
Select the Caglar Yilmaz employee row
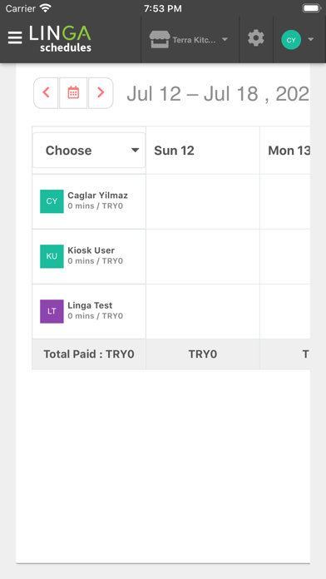tap(89, 201)
